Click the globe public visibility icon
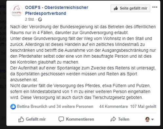The height and width of the screenshot is (129, 163). click(x=40, y=20)
